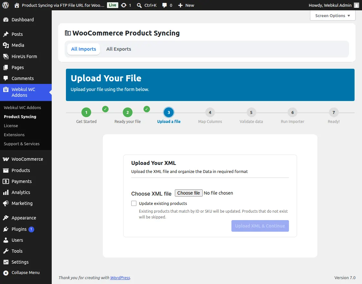Expand the Screen Options dropdown
The image size is (362, 284).
coord(333,16)
